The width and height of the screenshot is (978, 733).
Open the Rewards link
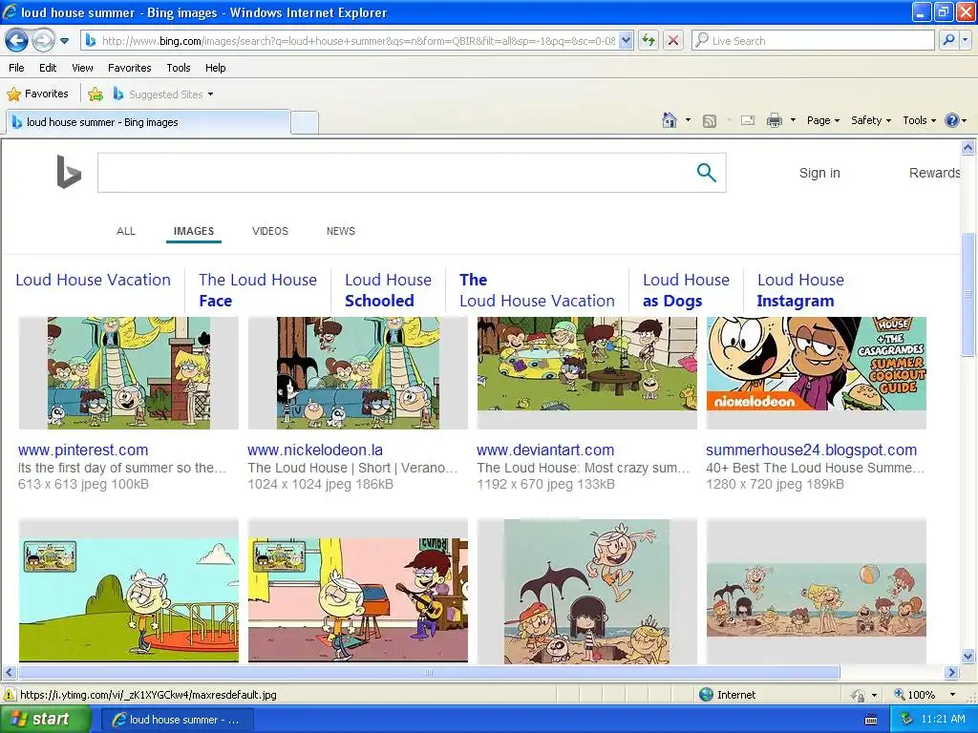pos(934,173)
